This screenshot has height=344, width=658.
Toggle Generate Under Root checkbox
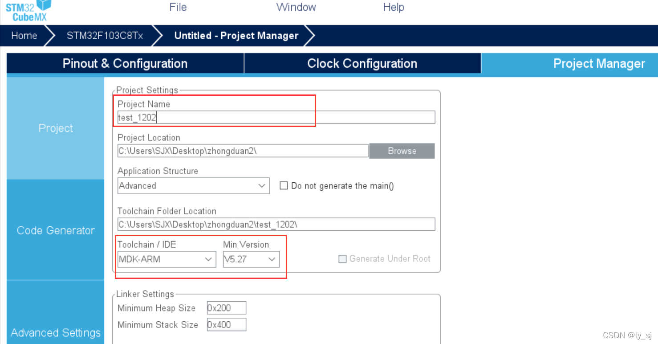(x=342, y=259)
